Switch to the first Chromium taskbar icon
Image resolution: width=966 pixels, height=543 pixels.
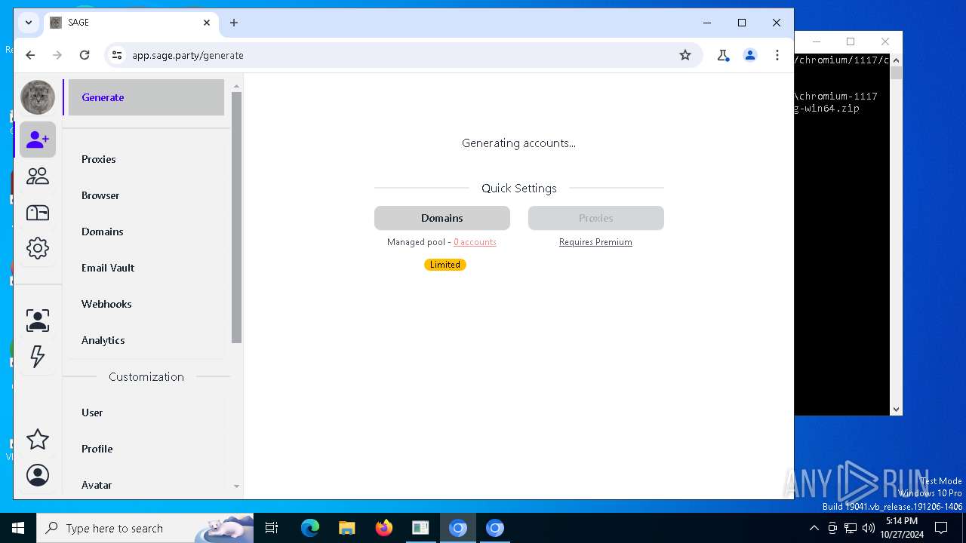[x=458, y=528]
